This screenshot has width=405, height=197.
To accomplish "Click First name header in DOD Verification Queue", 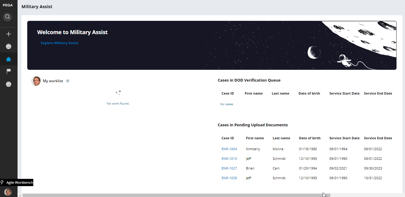I will pos(254,93).
